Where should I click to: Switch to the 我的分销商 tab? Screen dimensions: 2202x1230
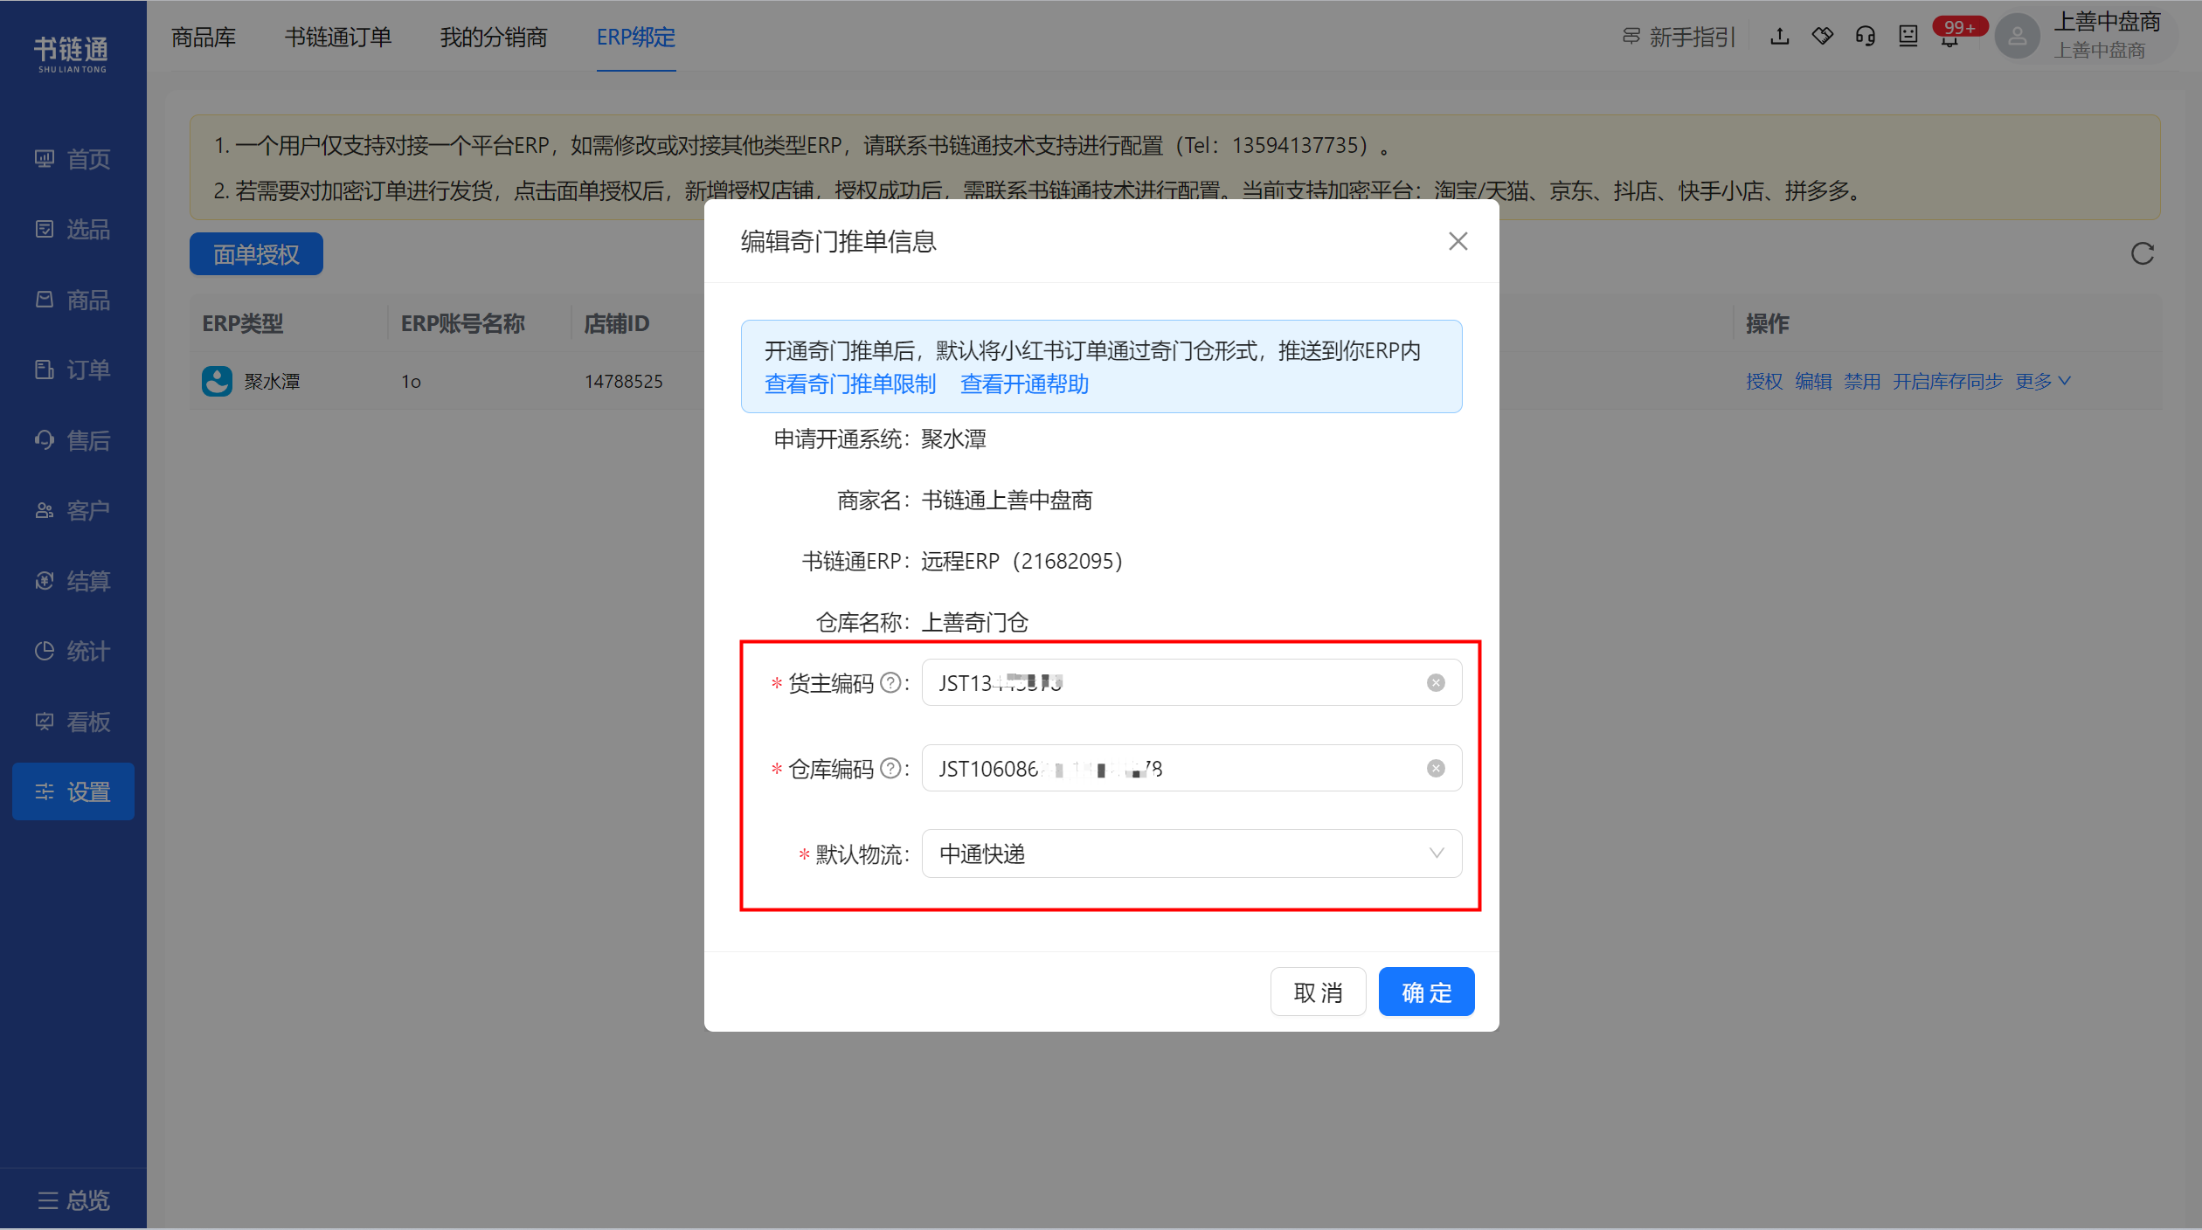pos(494,37)
